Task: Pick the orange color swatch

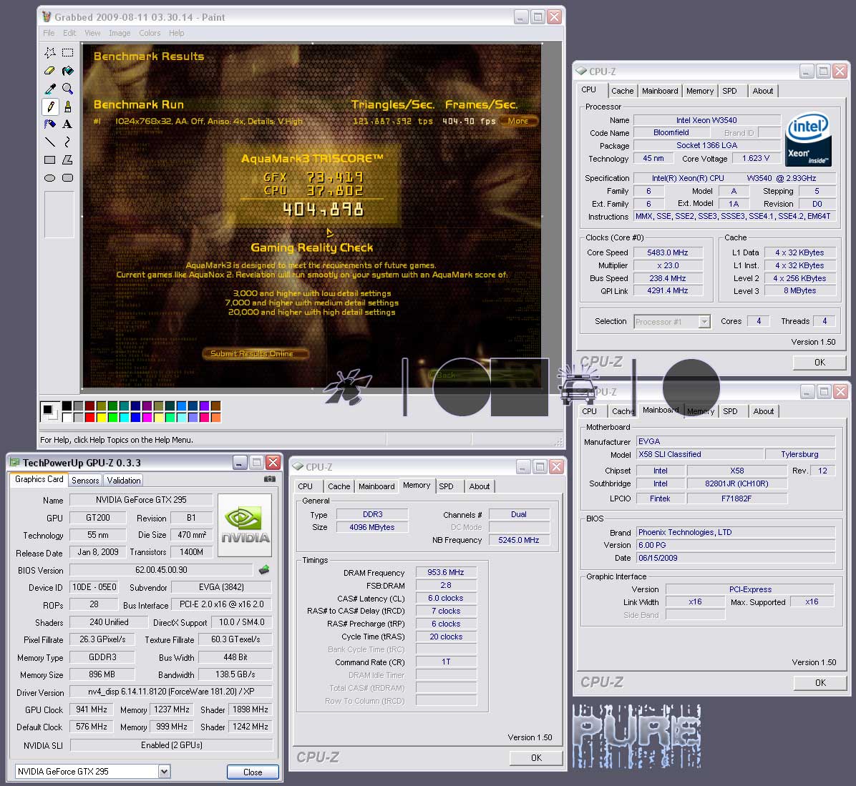Action: (215, 417)
